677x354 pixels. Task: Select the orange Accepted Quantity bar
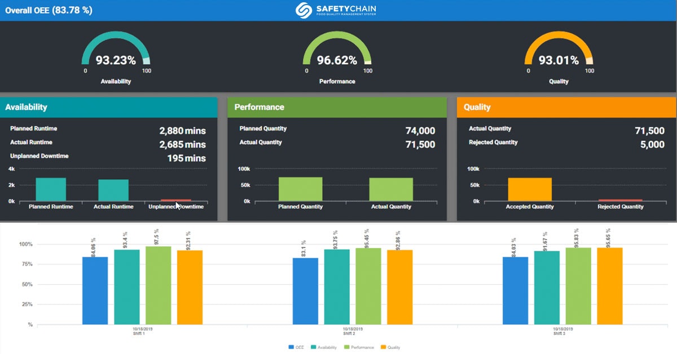tap(530, 189)
